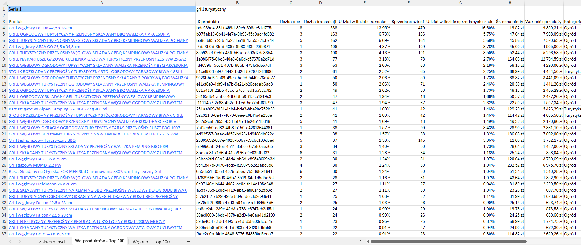Open the Grill węglowy Gotel 43 x 39,5 link
The image size is (581, 245).
point(39,234)
